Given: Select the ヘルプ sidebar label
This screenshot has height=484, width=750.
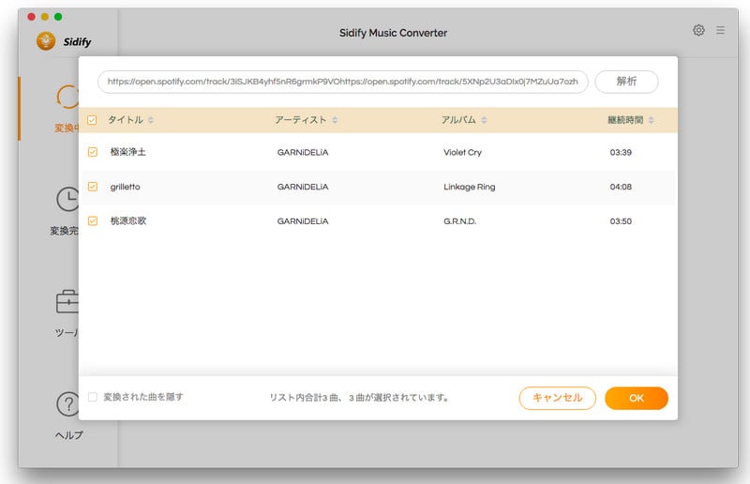Looking at the screenshot, I should click(68, 435).
